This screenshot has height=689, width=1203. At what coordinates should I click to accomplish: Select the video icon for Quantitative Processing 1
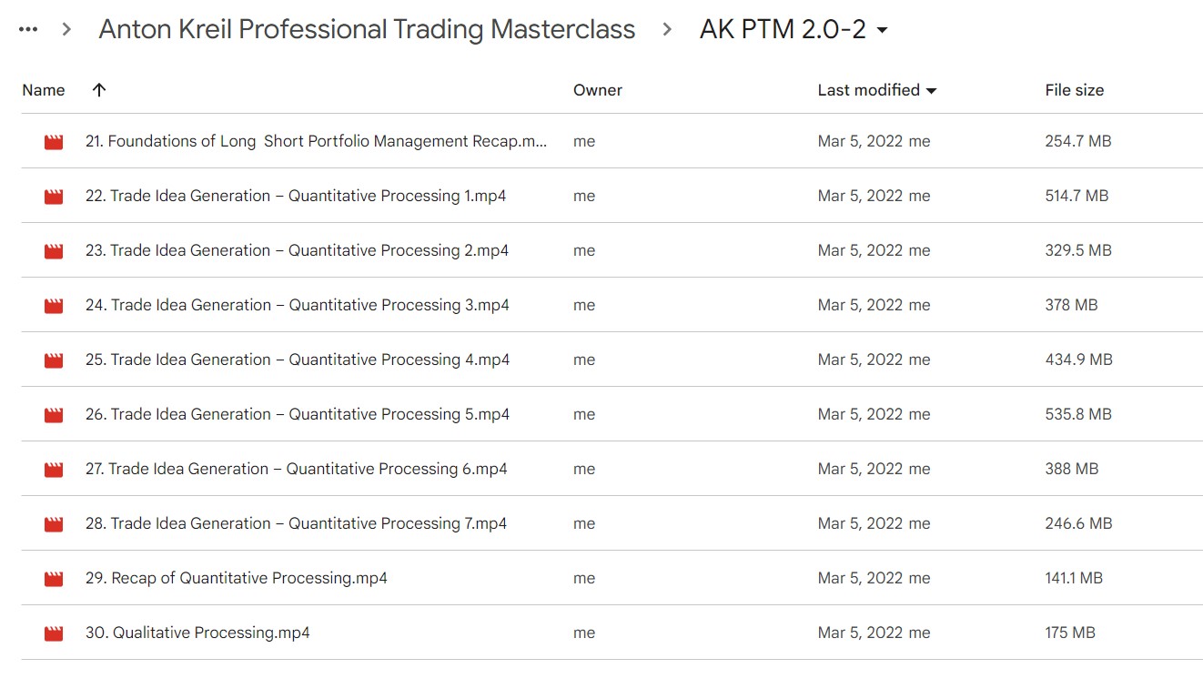(x=53, y=196)
